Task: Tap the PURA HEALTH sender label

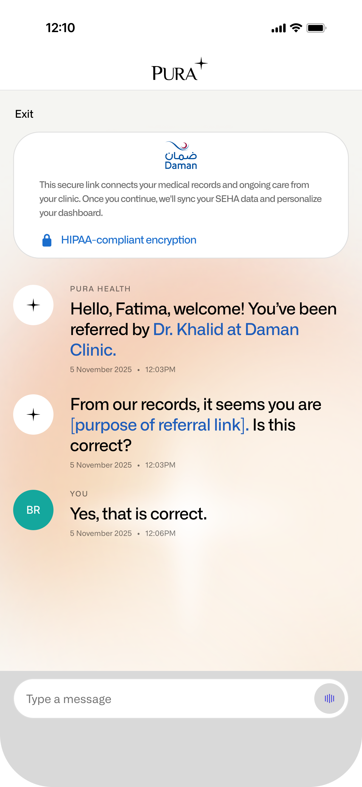Action: [x=100, y=289]
